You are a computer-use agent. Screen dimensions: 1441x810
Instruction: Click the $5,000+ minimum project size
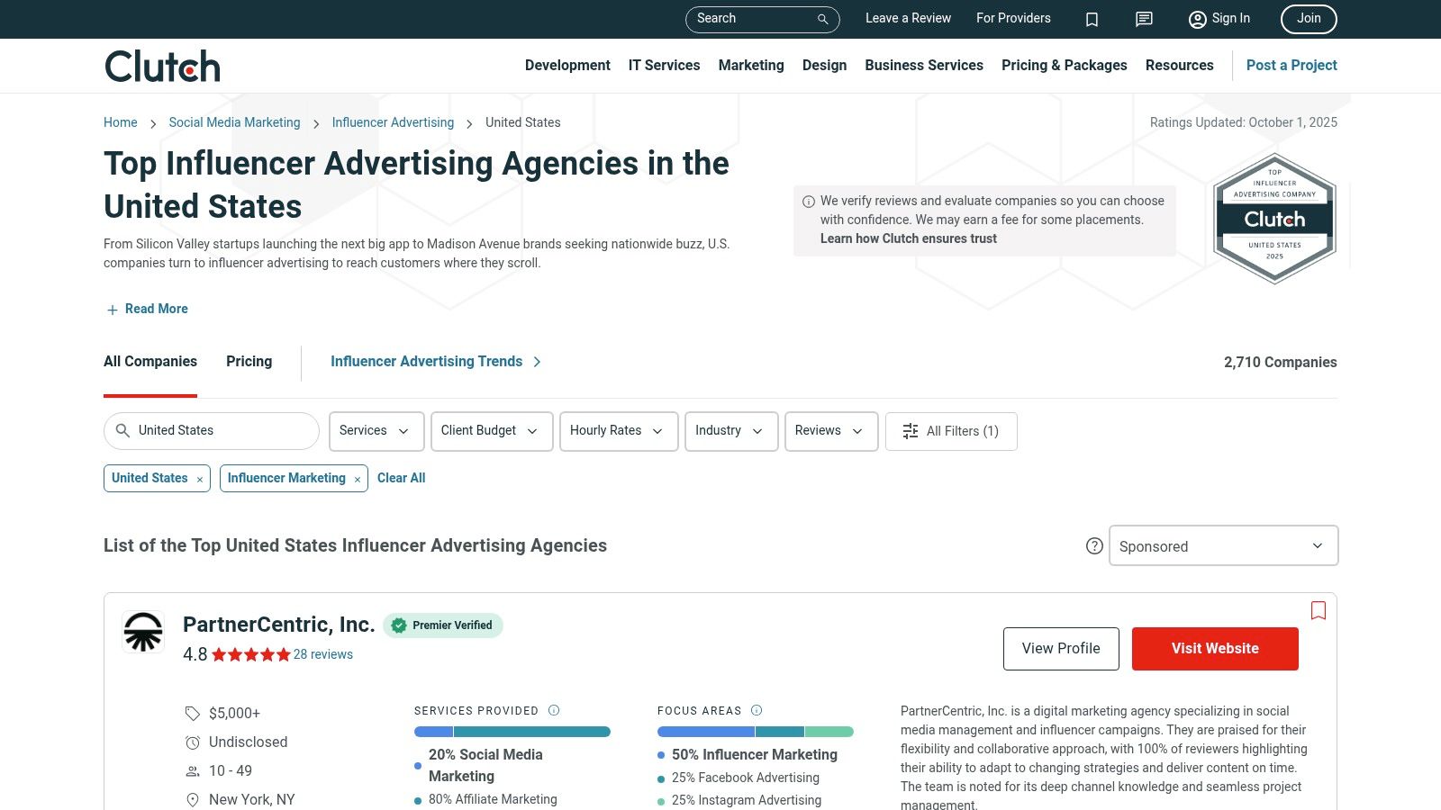[x=234, y=713]
